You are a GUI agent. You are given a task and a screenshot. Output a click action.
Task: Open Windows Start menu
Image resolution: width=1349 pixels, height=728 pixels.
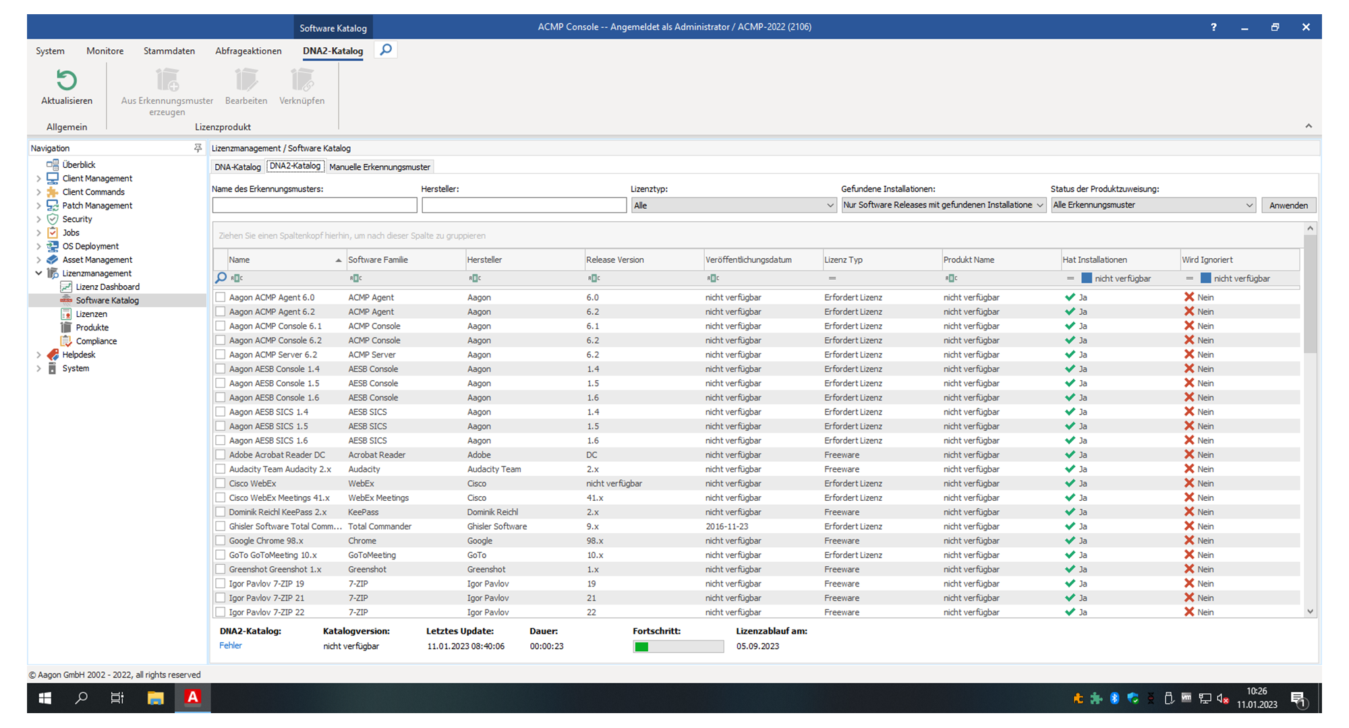[x=45, y=698]
